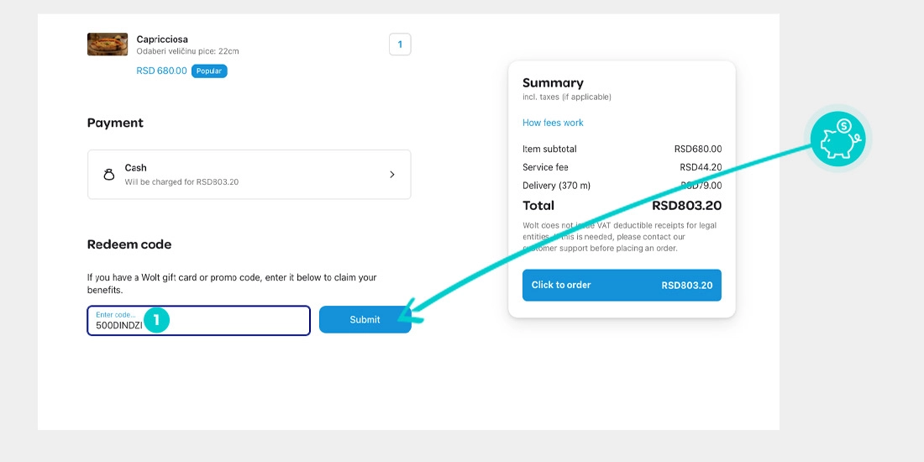Screen dimensions: 924x462
Task: Click the RSD 680.00 item price
Action: point(161,71)
